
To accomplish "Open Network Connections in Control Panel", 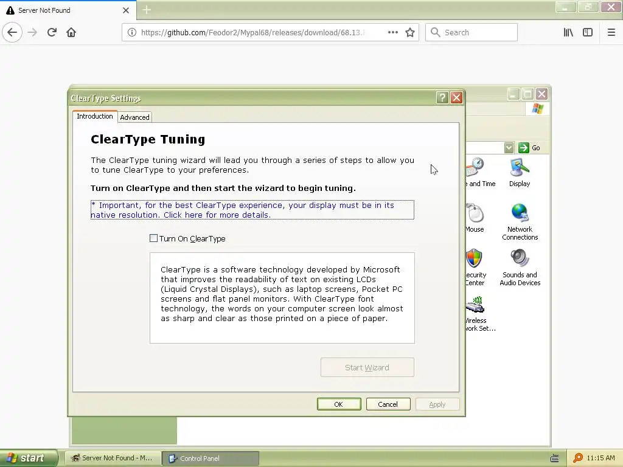I will click(520, 221).
